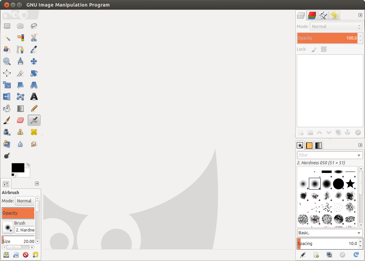Select the star-shaped brush thumbnail
The width and height of the screenshot is (365, 261).
[x=350, y=184]
